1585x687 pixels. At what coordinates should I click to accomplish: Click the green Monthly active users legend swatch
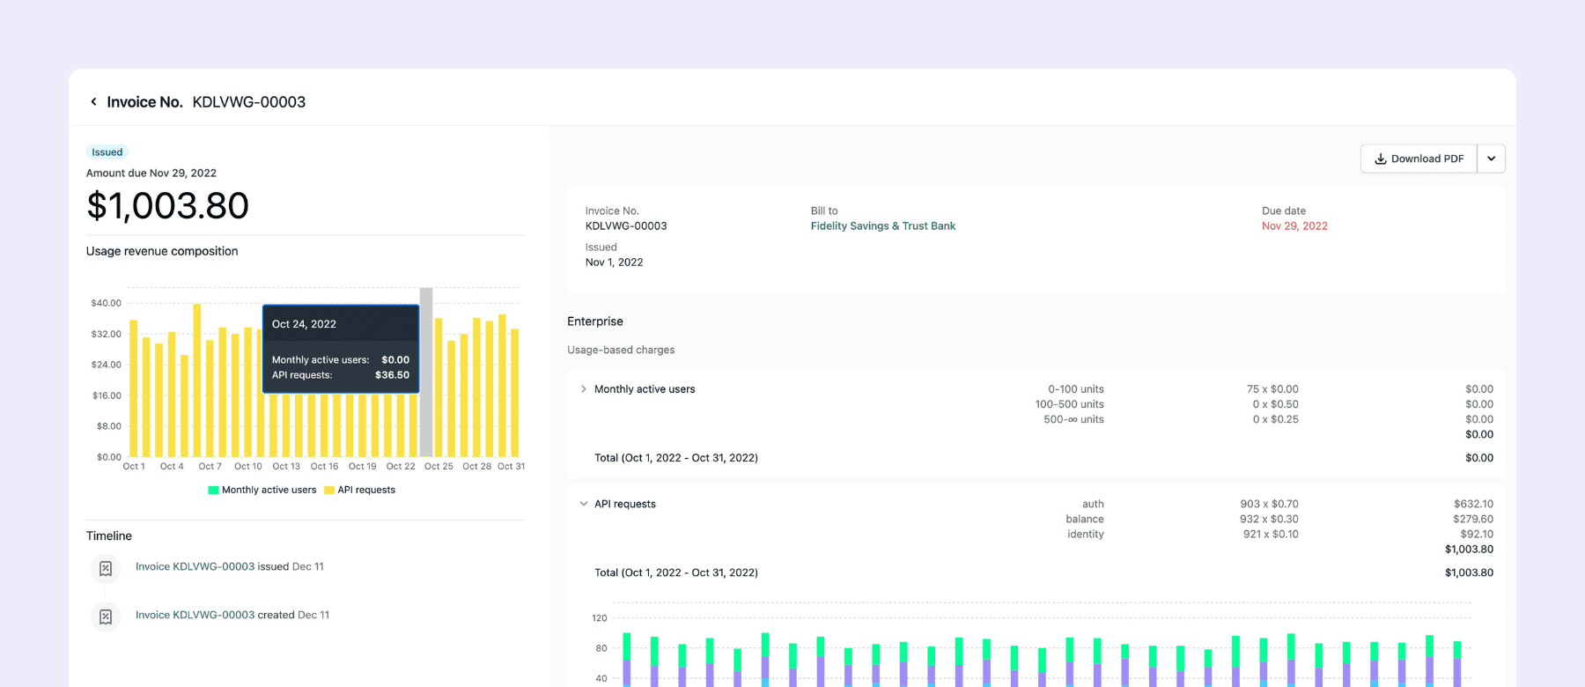(213, 491)
